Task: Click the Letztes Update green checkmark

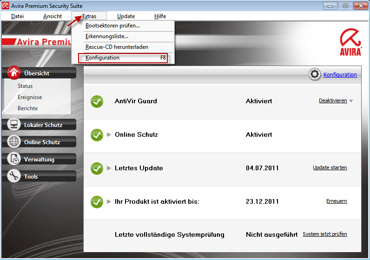Action: pos(97,169)
